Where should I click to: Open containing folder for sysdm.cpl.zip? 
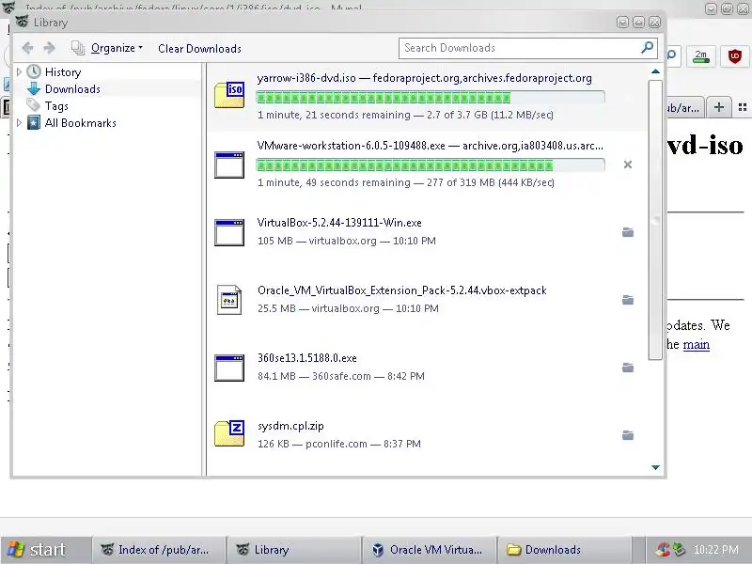[x=628, y=435]
